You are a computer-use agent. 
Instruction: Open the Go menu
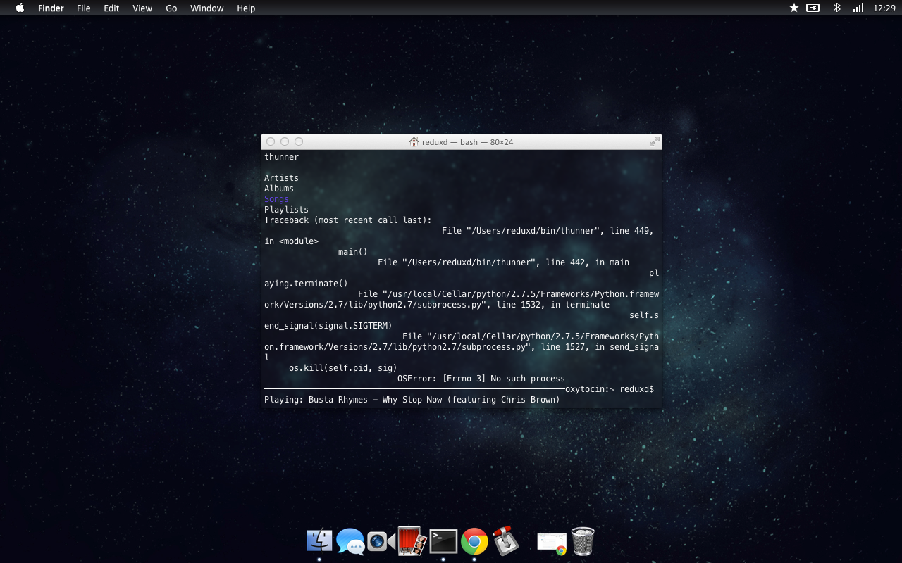tap(171, 8)
